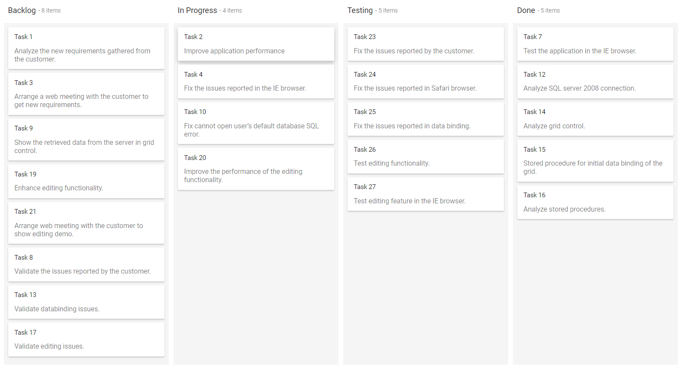
Task: Open Task 12 SQL server 2008 card in Done
Action: click(x=595, y=82)
